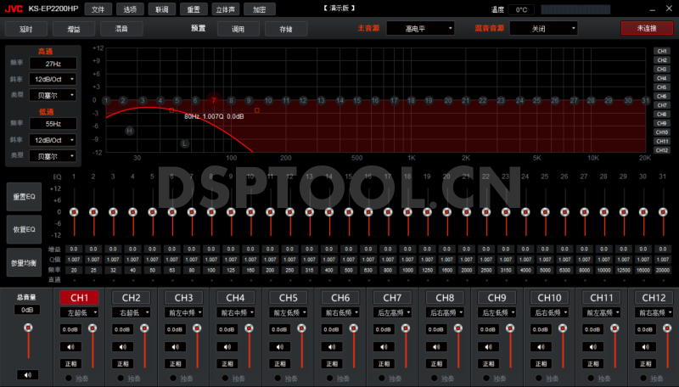The height and width of the screenshot is (387, 679).
Task: Expand the high-pass slope 12dB/Oct dropdown
Action: [x=53, y=79]
